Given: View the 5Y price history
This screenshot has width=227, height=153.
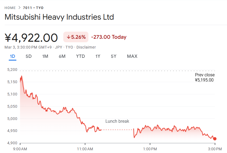Looking at the screenshot, I should [x=113, y=56].
